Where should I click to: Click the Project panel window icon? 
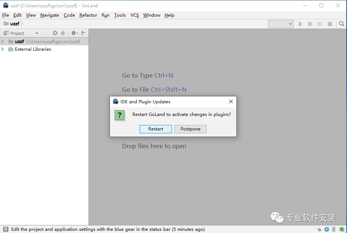(6, 33)
